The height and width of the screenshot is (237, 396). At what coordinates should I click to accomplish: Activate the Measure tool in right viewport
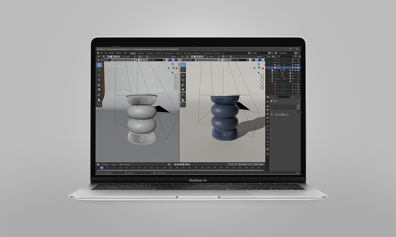point(183,100)
